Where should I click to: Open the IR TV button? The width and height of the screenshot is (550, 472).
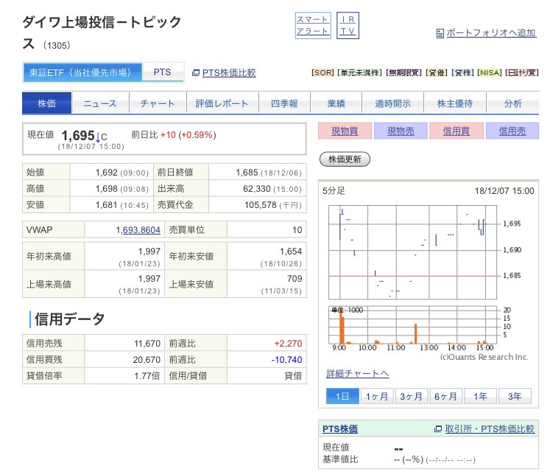point(348,26)
